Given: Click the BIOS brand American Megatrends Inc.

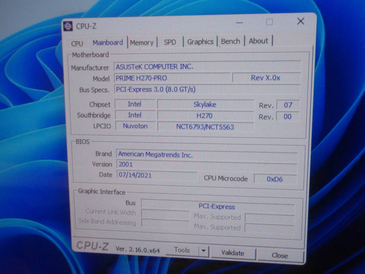Looking at the screenshot, I should pyautogui.click(x=207, y=155).
